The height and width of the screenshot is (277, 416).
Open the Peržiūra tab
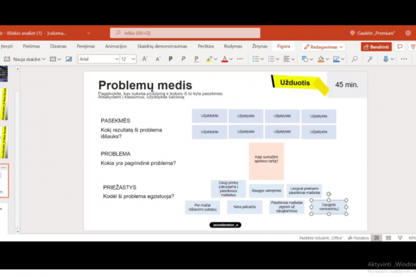coord(206,46)
